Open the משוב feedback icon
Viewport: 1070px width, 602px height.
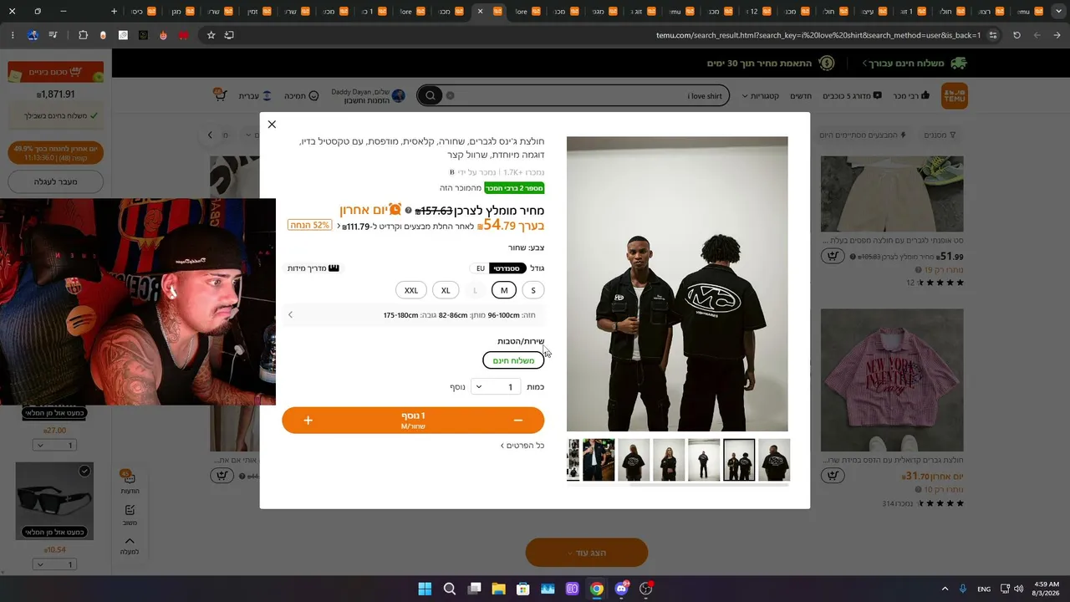[x=130, y=515]
